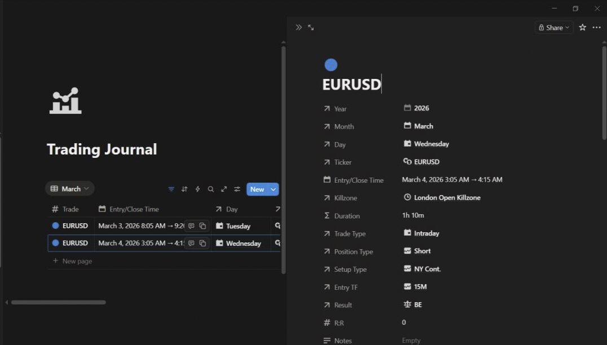Open view settings sliders icon
Screen dimensions: 607x345
[x=237, y=189]
